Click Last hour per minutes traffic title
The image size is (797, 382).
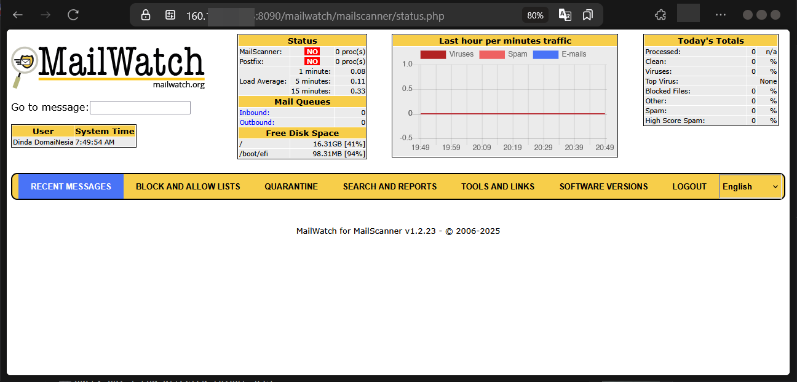[x=505, y=41]
